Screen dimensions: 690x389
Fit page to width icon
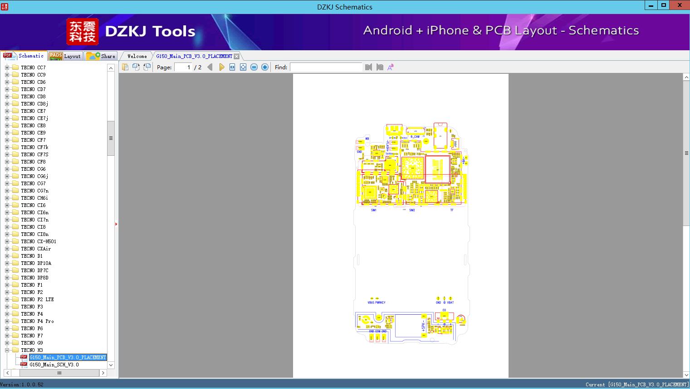[232, 67]
